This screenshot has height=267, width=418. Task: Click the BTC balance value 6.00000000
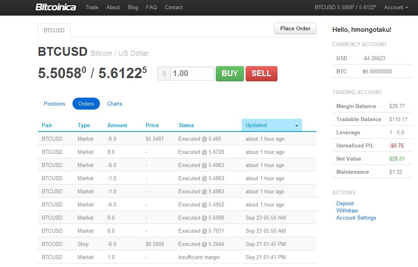[x=377, y=71]
